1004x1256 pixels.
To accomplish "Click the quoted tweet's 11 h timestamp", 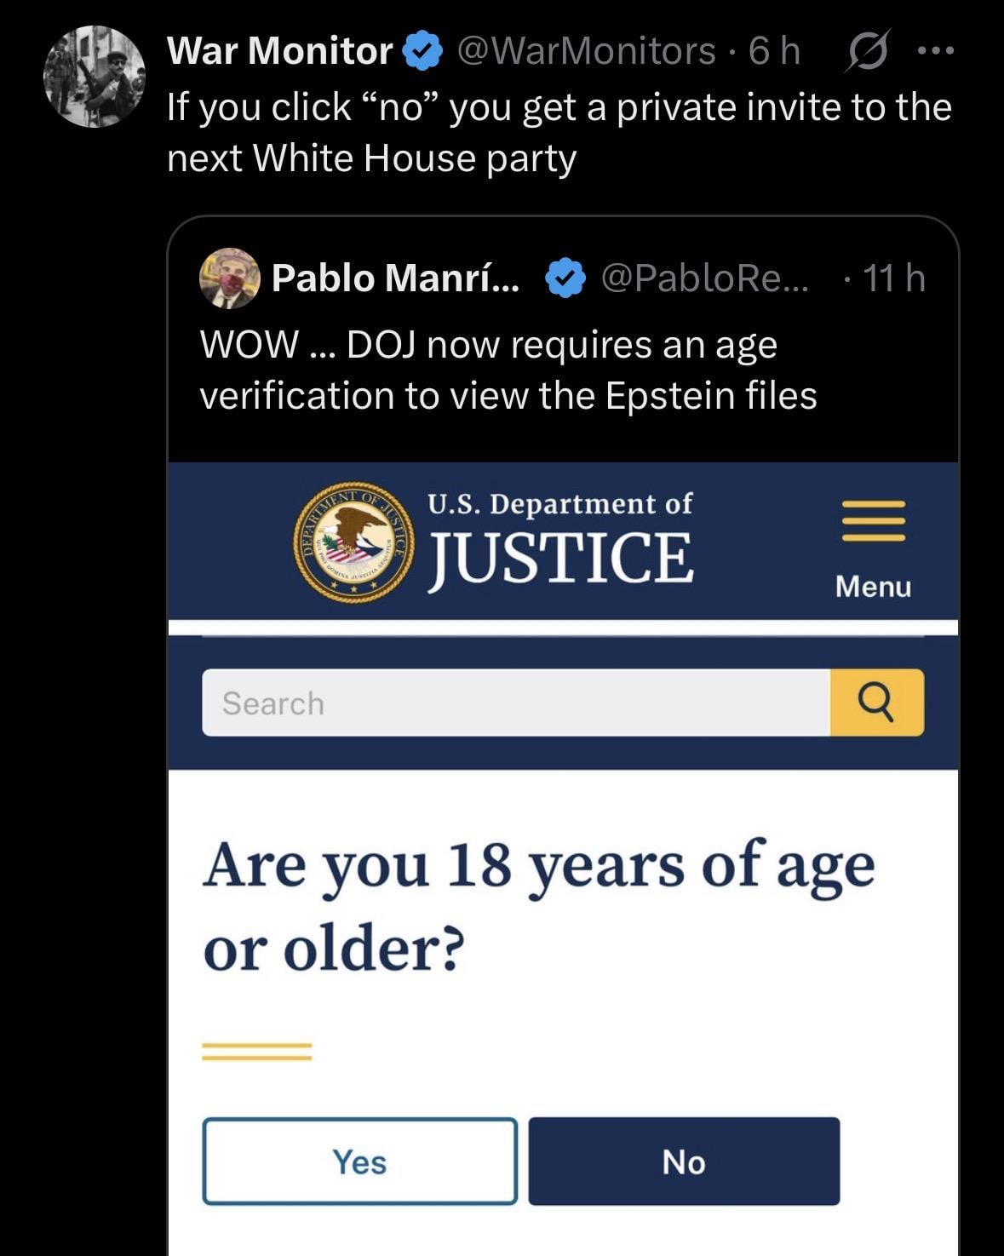I will [x=893, y=278].
